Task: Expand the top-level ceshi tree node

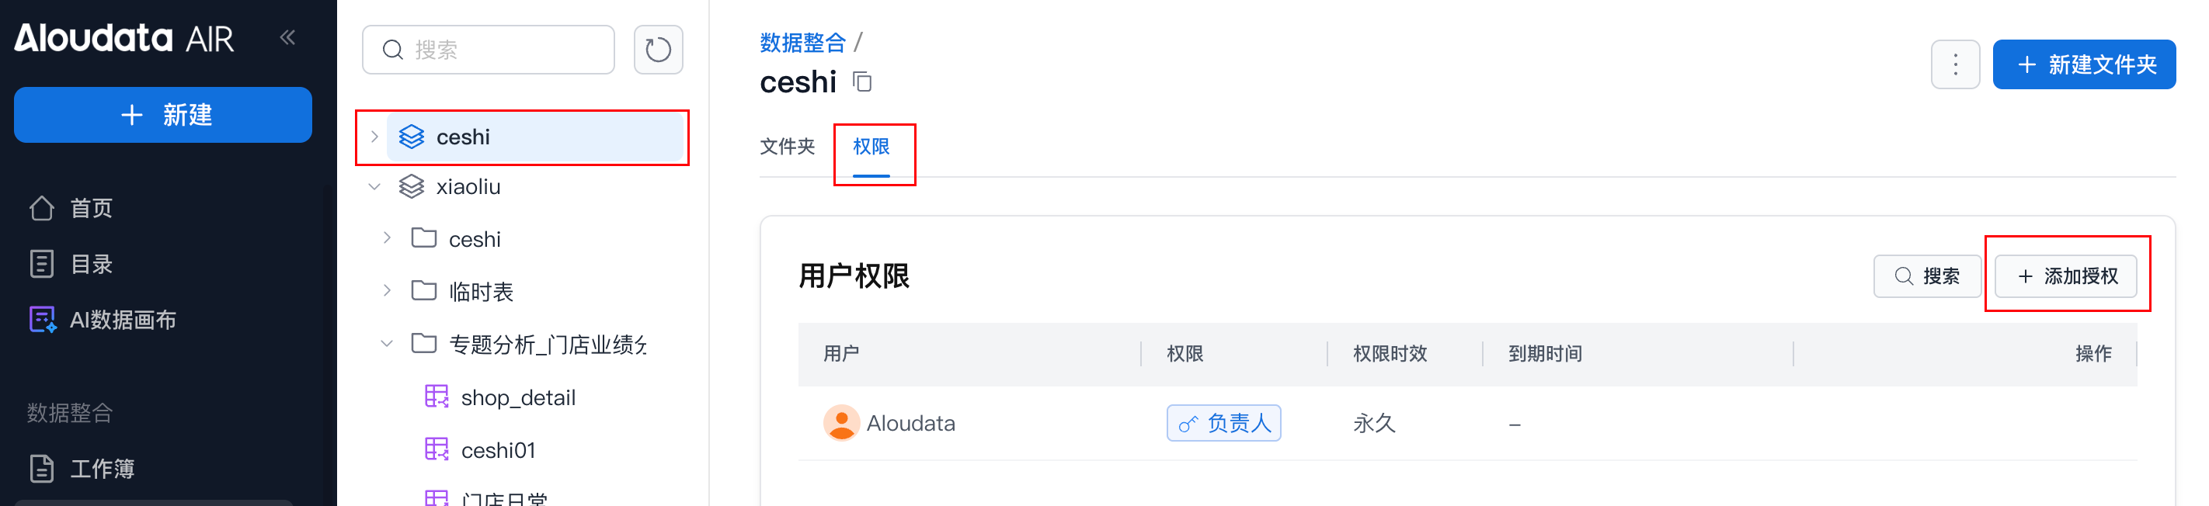Action: click(x=374, y=137)
